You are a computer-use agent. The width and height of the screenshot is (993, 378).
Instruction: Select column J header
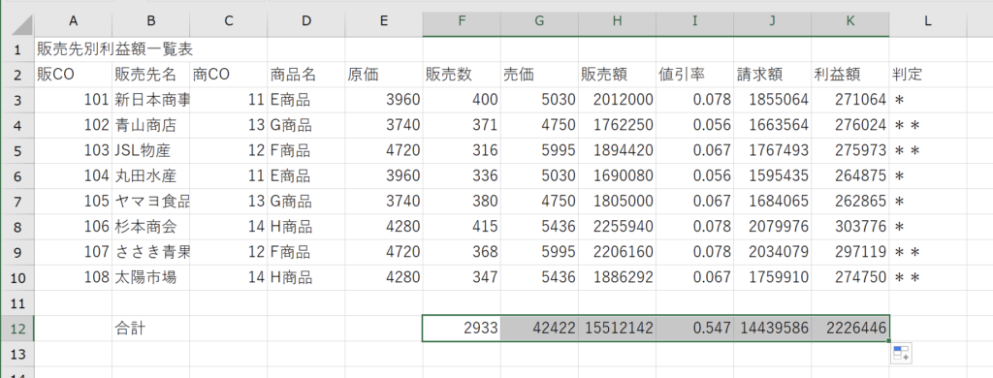pos(772,21)
